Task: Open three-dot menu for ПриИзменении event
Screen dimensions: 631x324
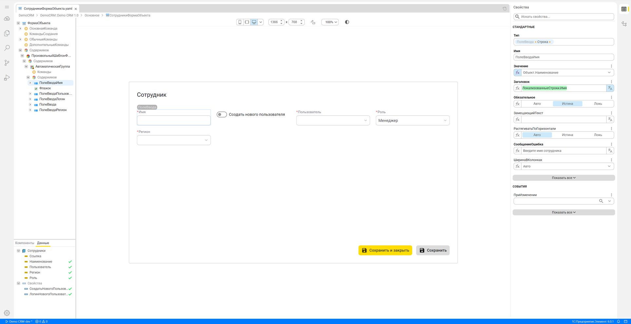Action: 611,195
